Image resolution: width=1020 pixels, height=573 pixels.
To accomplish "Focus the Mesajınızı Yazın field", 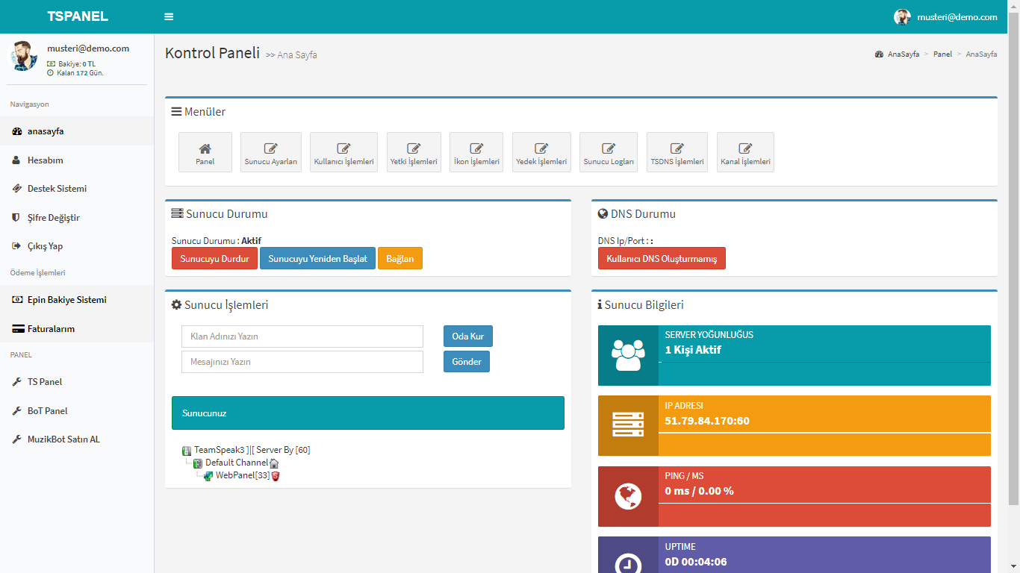I will [302, 362].
